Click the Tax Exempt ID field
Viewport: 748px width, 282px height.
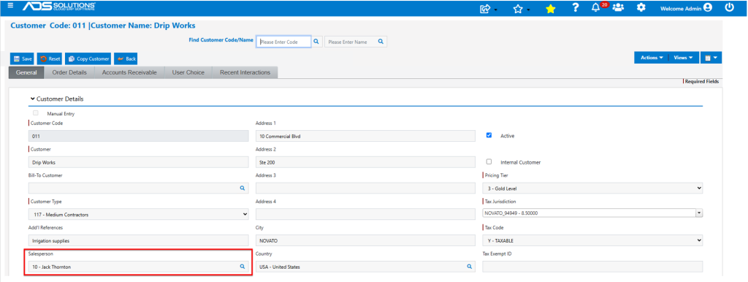[x=593, y=267]
